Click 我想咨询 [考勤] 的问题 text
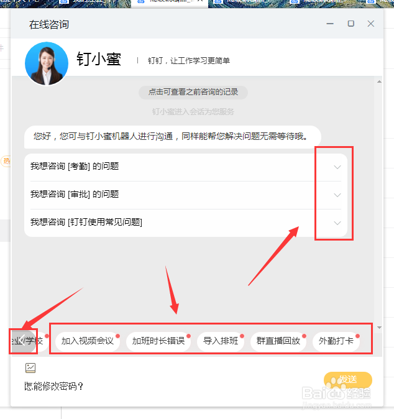The image size is (394, 419). (x=75, y=166)
